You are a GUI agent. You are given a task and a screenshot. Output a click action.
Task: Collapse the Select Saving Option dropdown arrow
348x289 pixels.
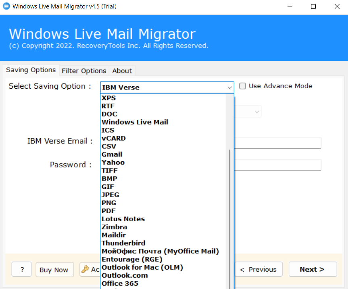(229, 87)
